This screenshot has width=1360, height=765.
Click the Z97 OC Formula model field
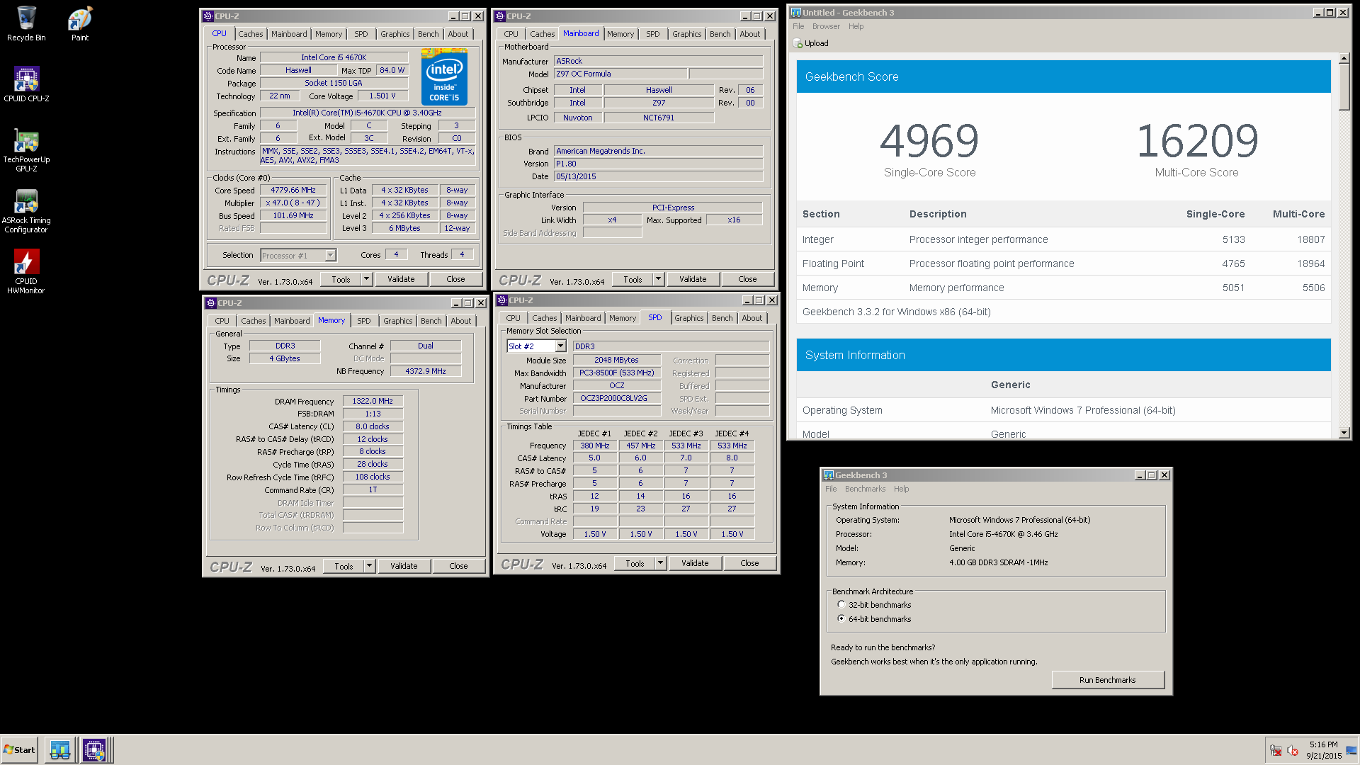coord(620,74)
